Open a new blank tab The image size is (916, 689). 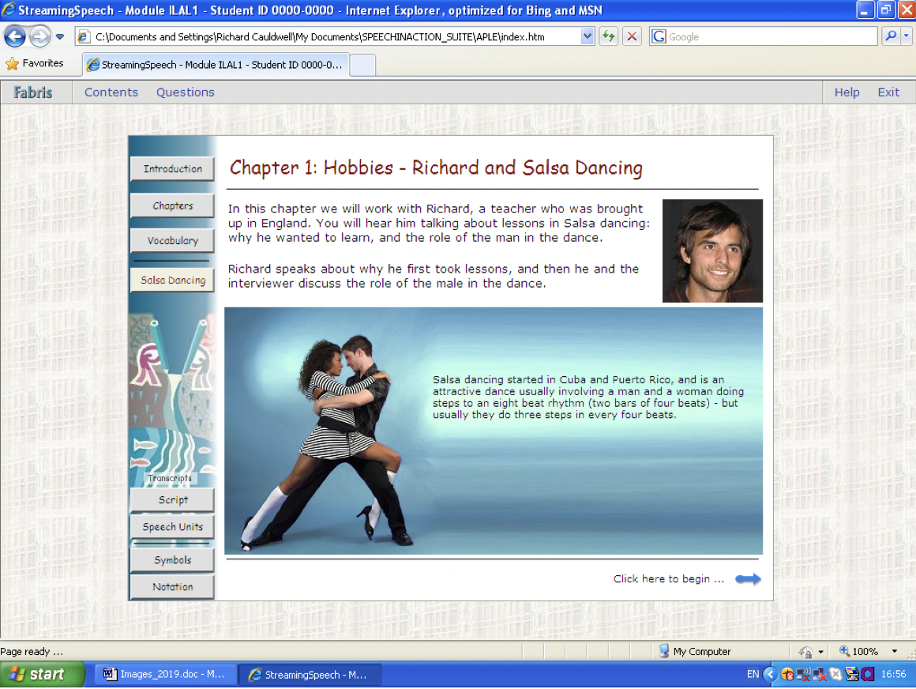coord(362,65)
